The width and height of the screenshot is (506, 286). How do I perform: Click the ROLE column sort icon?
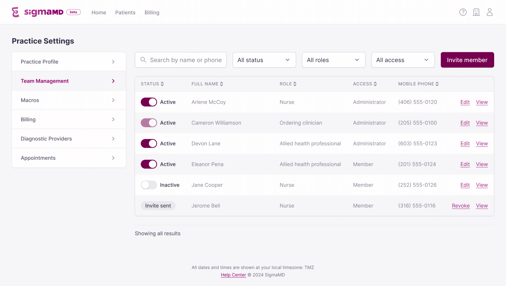coord(296,84)
